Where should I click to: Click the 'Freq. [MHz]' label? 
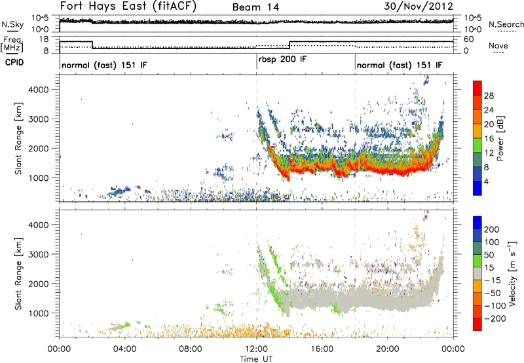pos(12,44)
